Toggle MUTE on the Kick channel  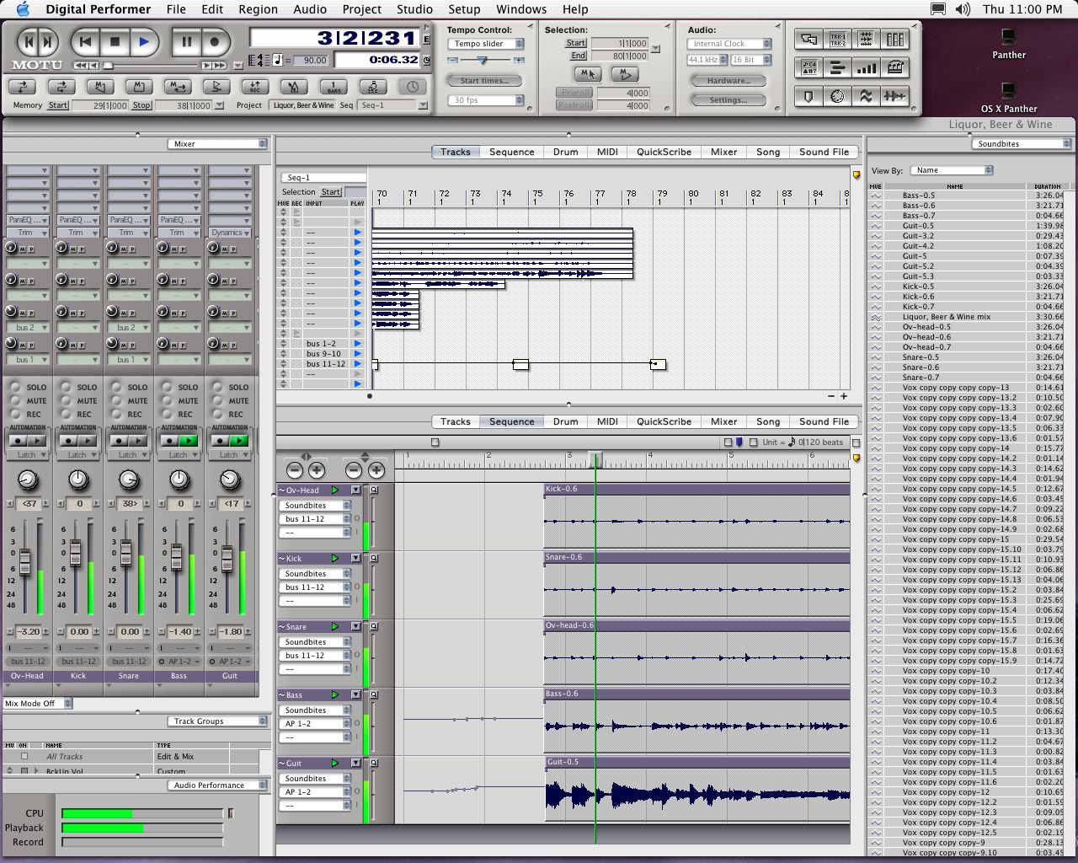point(66,400)
